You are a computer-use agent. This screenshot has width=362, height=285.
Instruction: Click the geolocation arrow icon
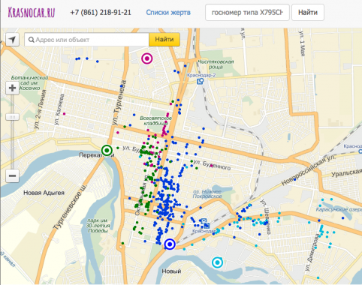tap(12, 40)
